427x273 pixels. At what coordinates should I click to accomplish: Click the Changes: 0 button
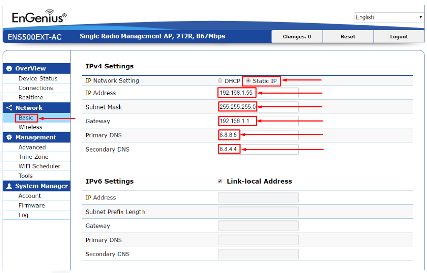297,36
